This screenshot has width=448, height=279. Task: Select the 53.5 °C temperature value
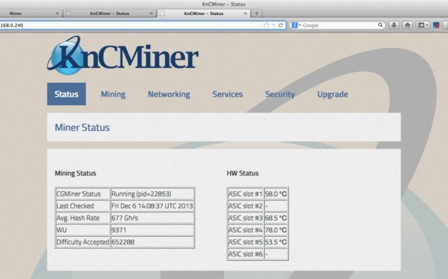pyautogui.click(x=276, y=242)
